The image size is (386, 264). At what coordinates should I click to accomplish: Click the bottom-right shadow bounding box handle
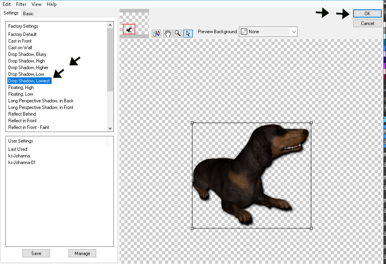(x=311, y=228)
